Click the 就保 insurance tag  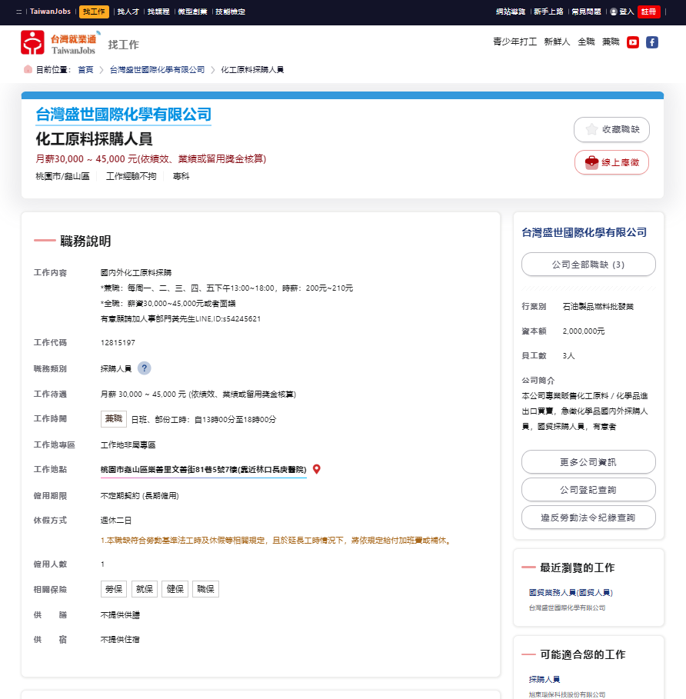[x=145, y=589]
